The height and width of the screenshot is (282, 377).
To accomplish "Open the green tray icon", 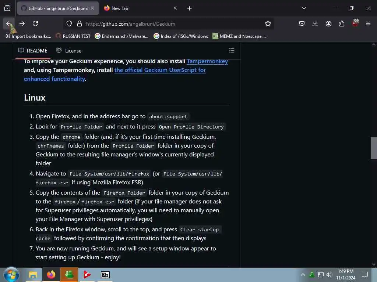I will (312, 275).
